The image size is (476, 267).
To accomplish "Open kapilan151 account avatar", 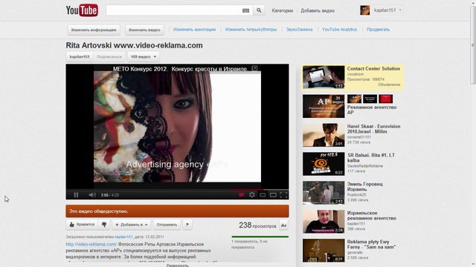I will click(365, 10).
